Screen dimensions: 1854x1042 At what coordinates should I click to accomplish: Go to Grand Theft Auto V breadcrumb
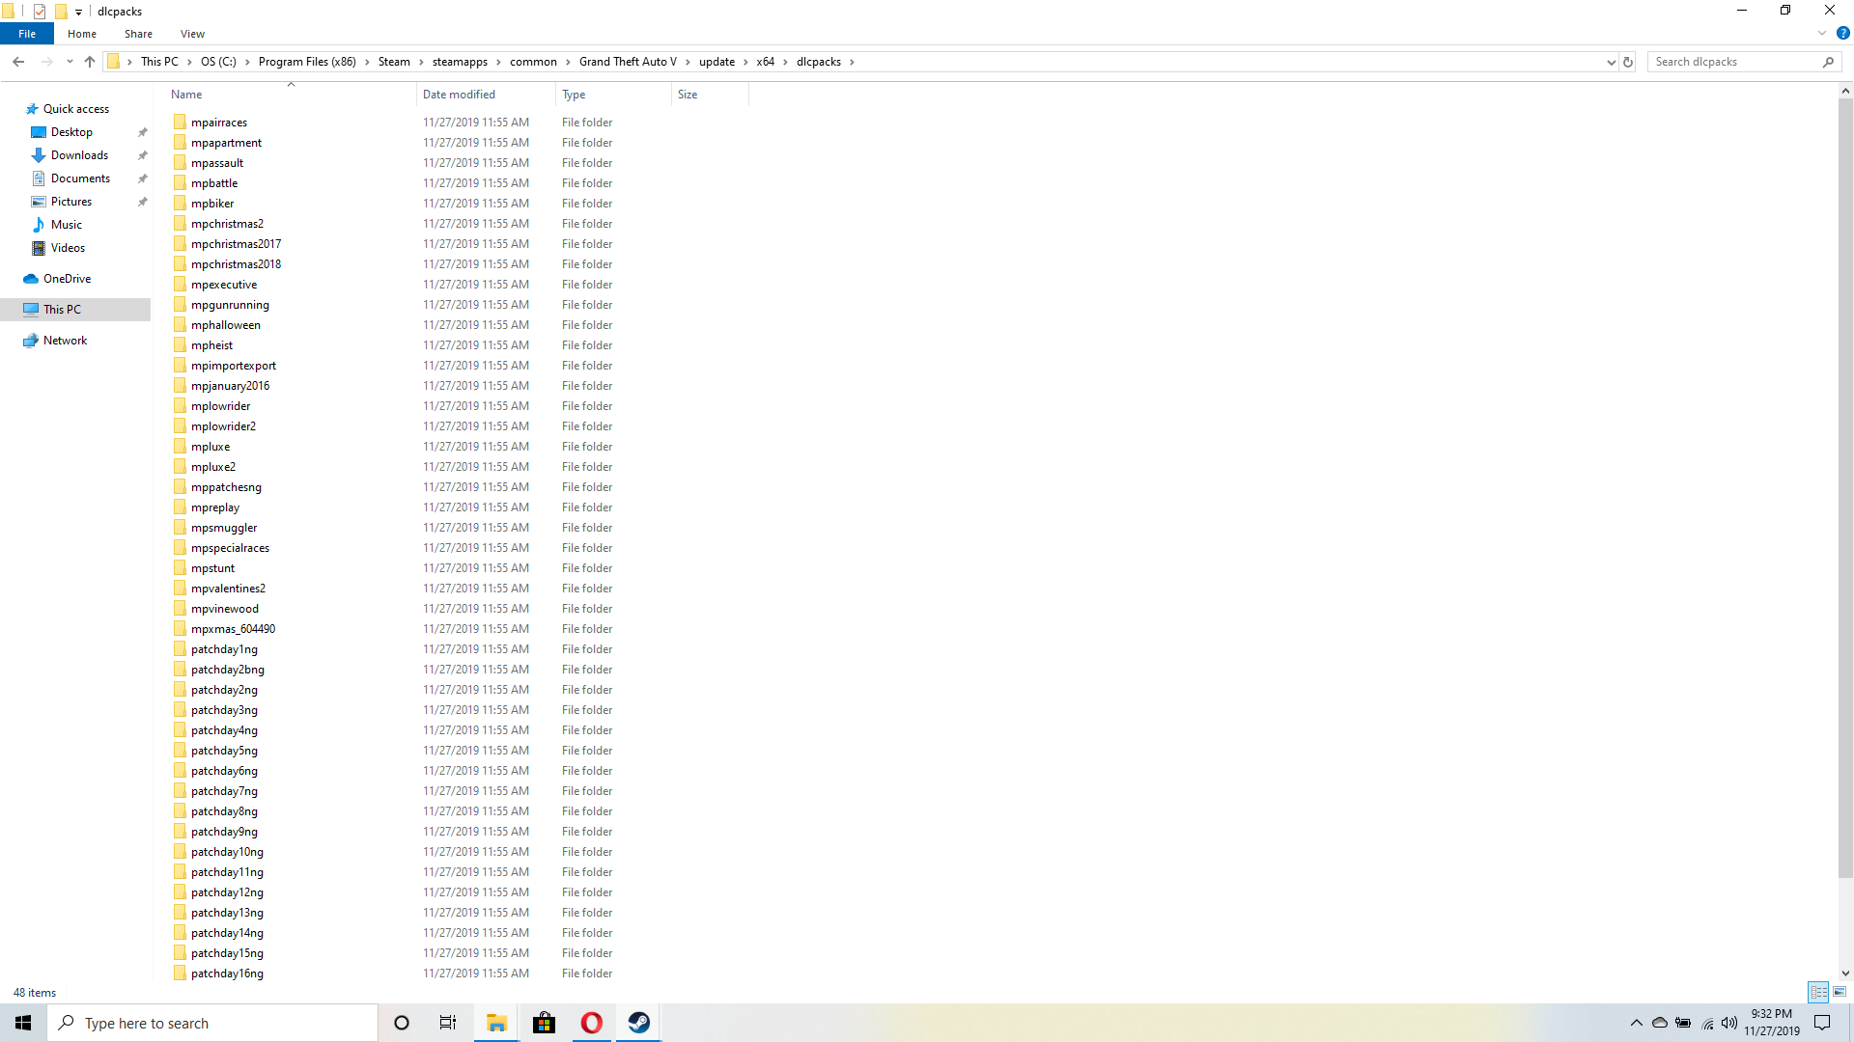click(x=628, y=62)
